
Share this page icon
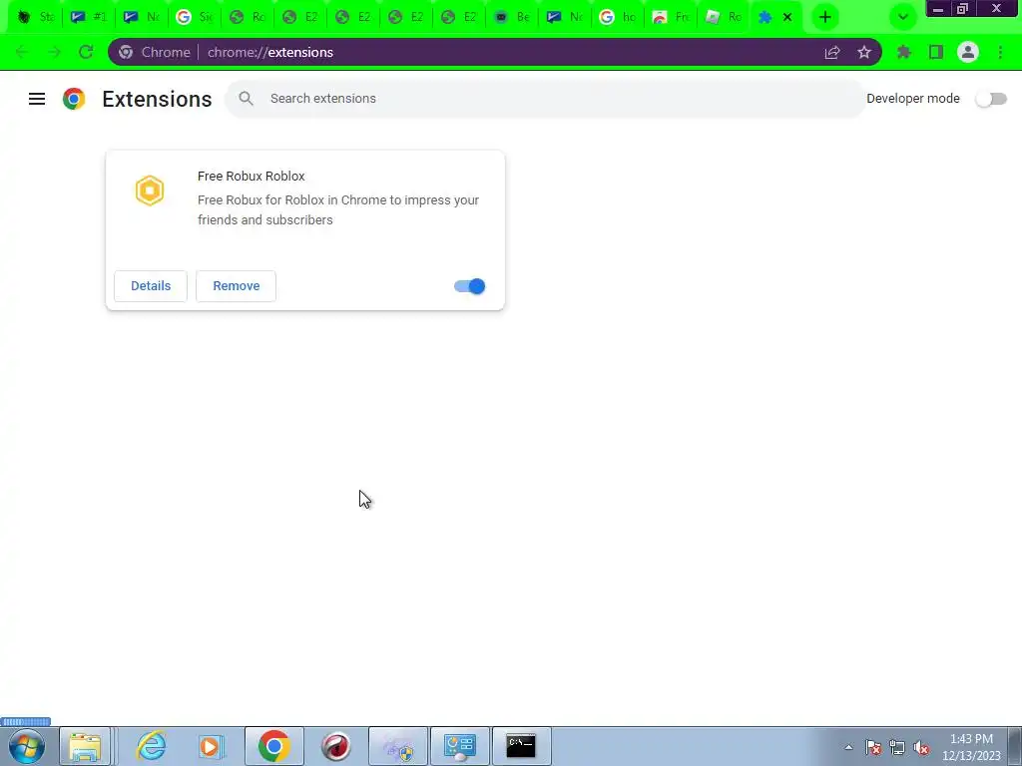[x=832, y=52]
